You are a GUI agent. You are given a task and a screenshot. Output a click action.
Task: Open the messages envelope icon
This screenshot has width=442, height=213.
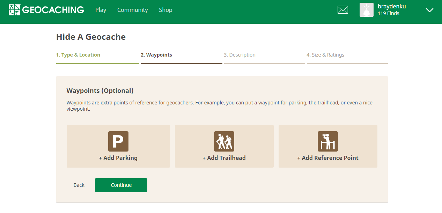tap(343, 10)
